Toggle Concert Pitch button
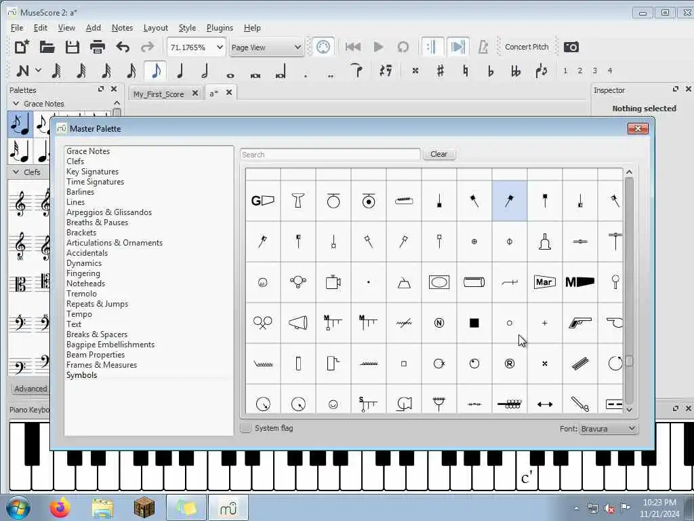 click(527, 47)
